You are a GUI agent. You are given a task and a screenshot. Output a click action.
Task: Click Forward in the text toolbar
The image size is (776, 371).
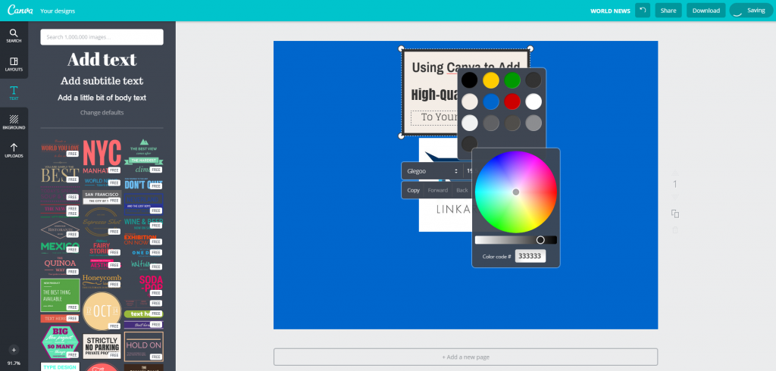pyautogui.click(x=438, y=190)
